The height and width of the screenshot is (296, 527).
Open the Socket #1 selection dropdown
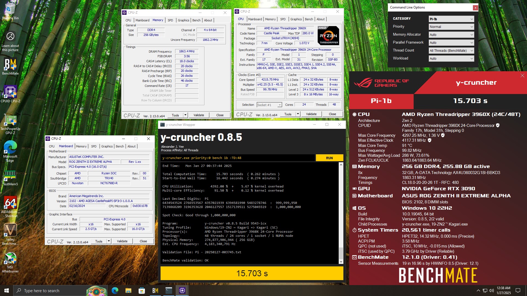click(x=269, y=105)
